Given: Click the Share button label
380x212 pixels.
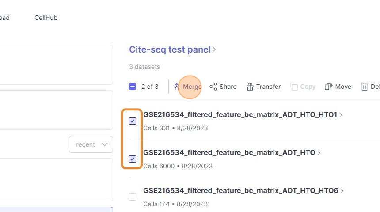Looking at the screenshot, I should (x=228, y=87).
